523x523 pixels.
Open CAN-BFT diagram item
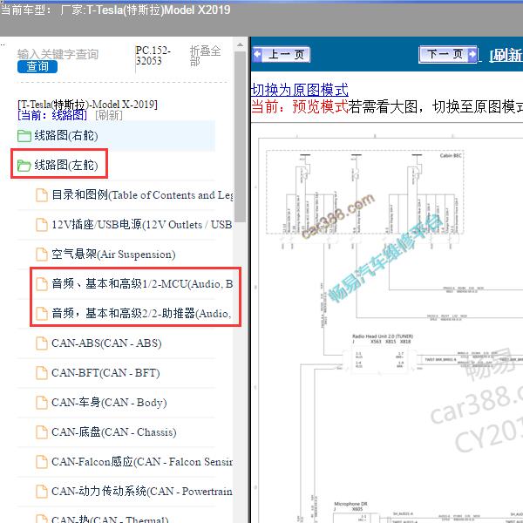(105, 372)
